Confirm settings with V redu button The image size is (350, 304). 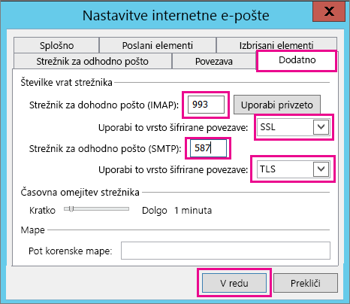point(234,283)
